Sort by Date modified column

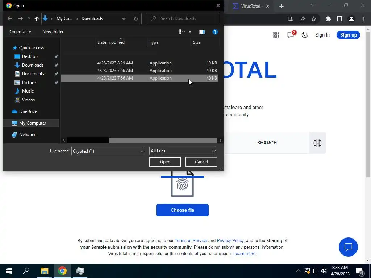pyautogui.click(x=121, y=42)
